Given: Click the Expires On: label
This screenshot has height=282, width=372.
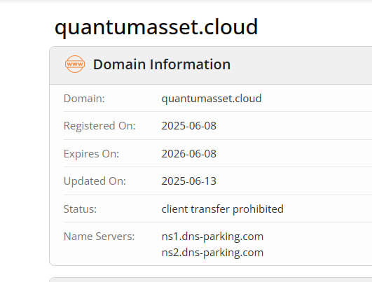Looking at the screenshot, I should (91, 154).
